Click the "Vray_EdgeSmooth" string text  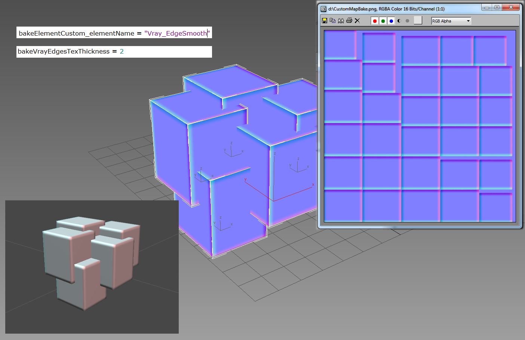177,33
